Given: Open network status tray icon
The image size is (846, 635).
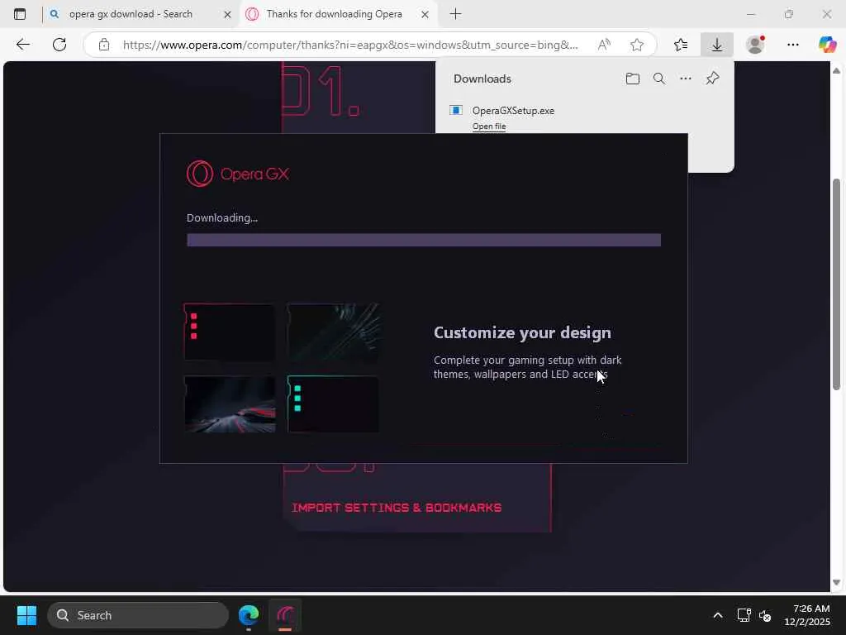Looking at the screenshot, I should 744,615.
